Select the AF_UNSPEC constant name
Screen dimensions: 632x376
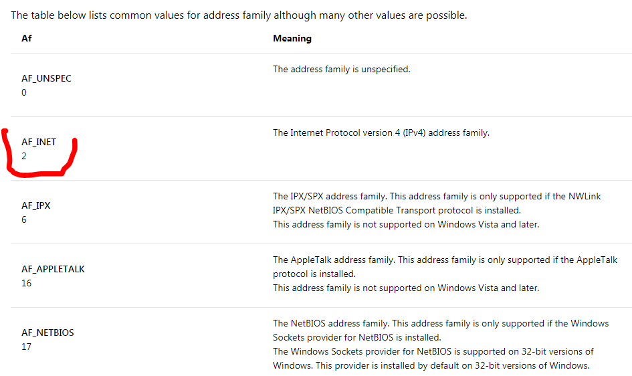46,78
